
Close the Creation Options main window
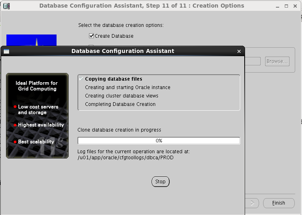coord(295,6)
